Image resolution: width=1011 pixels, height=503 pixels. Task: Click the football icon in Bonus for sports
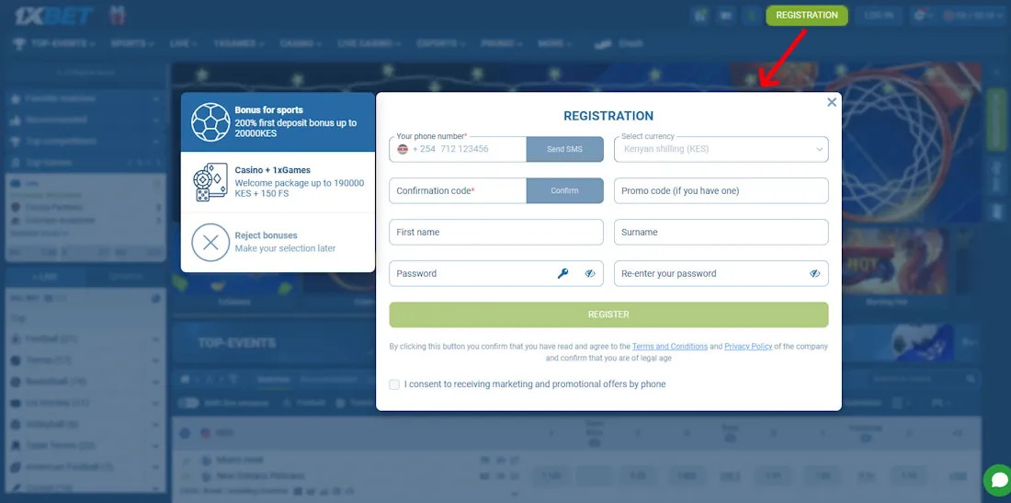point(210,122)
